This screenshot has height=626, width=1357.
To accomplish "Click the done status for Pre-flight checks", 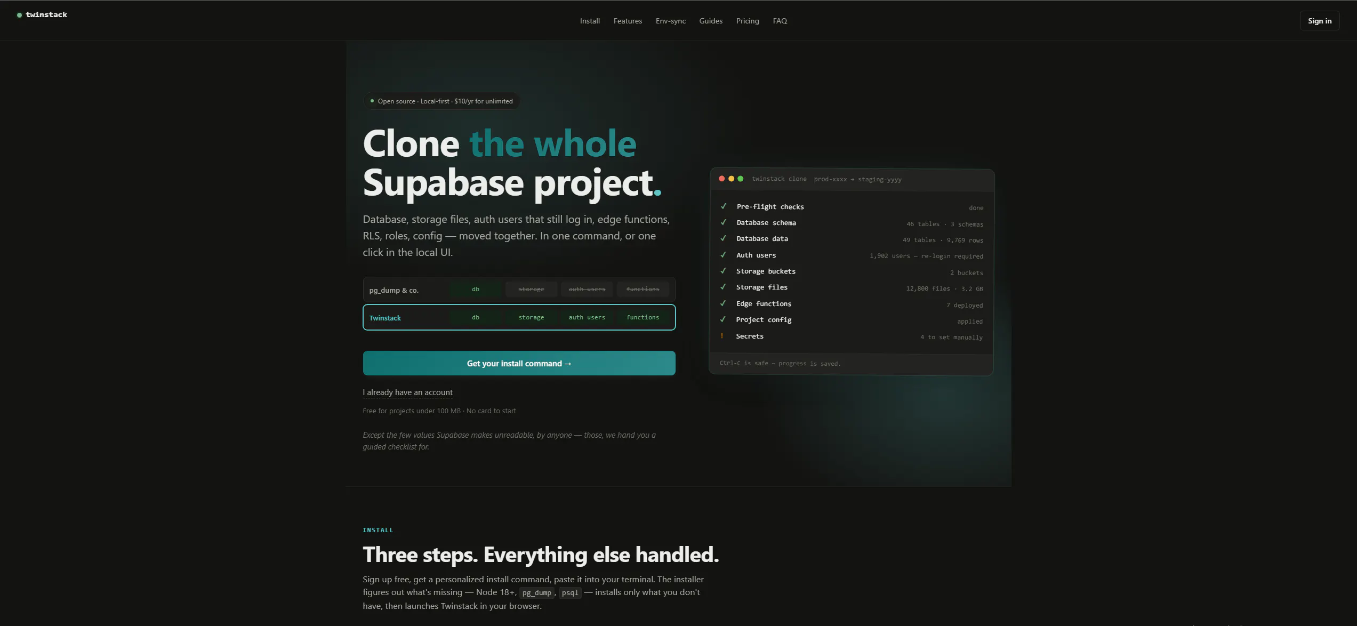I will [976, 207].
